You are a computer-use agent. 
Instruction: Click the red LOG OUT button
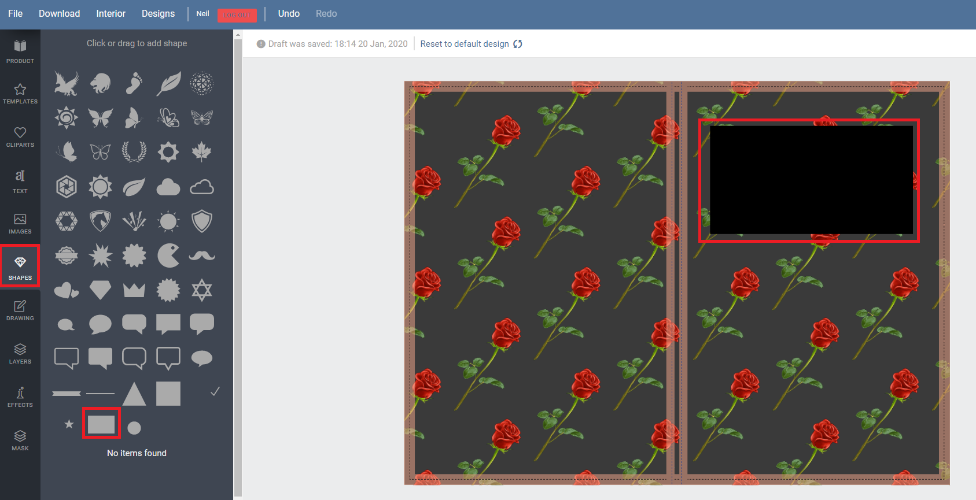[237, 15]
